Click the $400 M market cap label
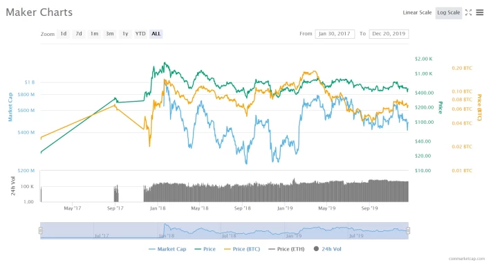491x274 pixels. pos(26,132)
